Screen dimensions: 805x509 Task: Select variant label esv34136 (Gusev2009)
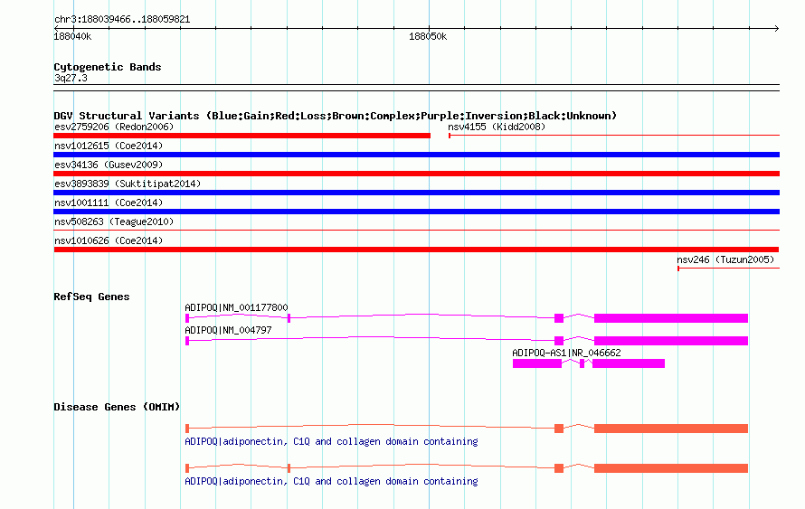pyautogui.click(x=109, y=165)
